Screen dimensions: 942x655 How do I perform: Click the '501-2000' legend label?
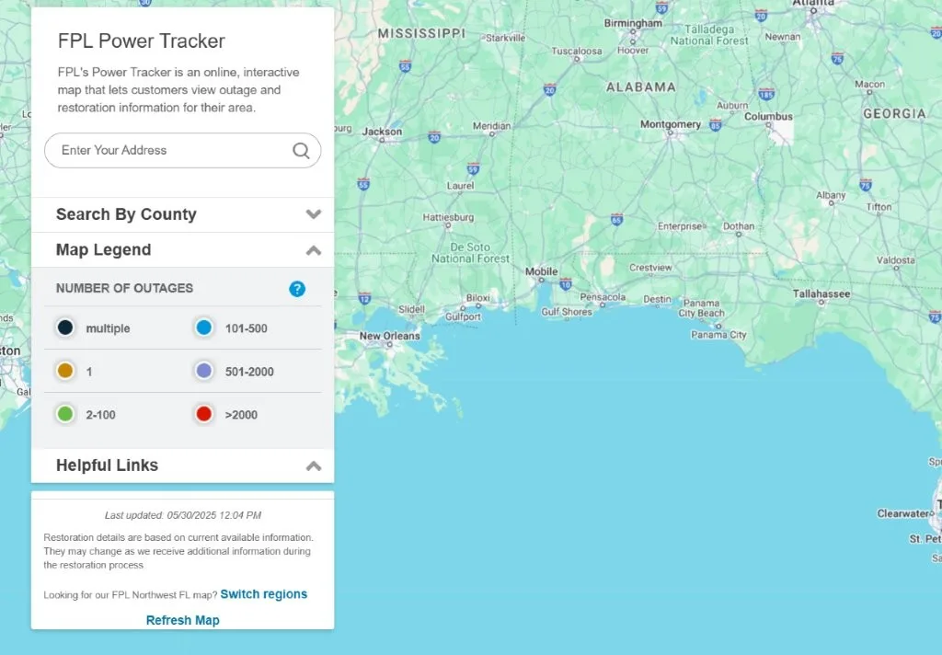(x=249, y=372)
